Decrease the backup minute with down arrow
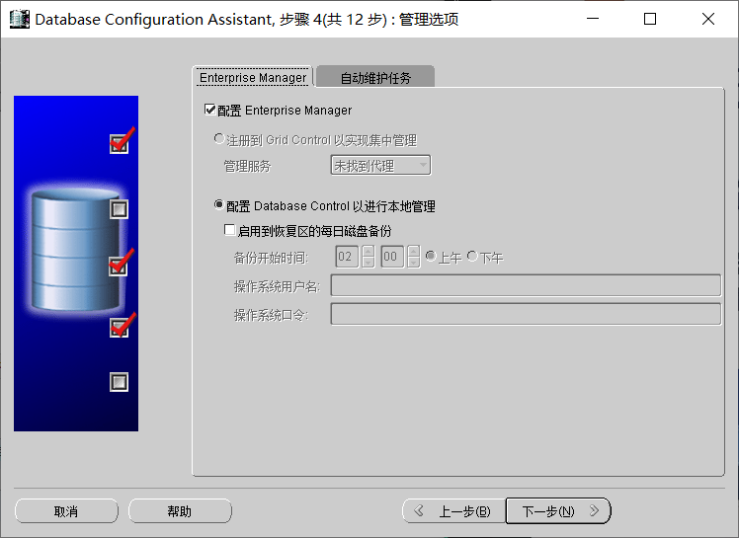 click(x=413, y=263)
